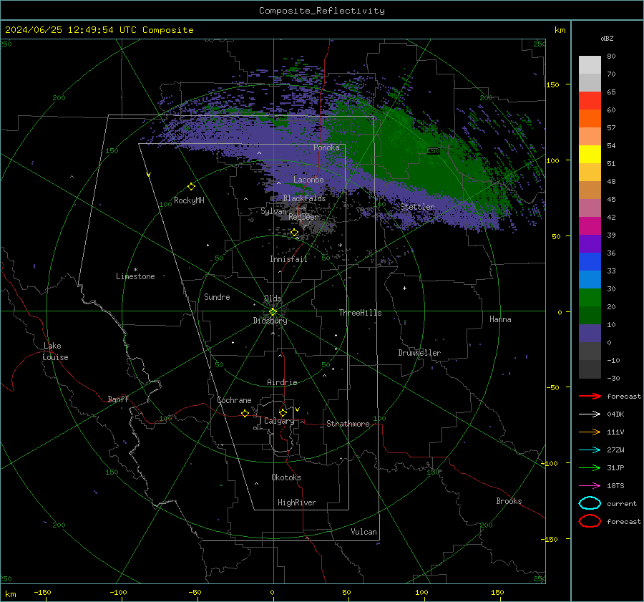644x602 pixels.
Task: Click the RockyMH label
Action: coord(189,200)
